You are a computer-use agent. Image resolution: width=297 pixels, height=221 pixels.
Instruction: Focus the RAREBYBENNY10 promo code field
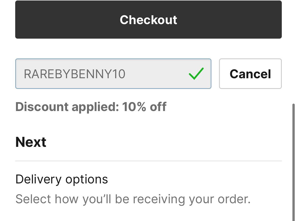click(x=113, y=74)
